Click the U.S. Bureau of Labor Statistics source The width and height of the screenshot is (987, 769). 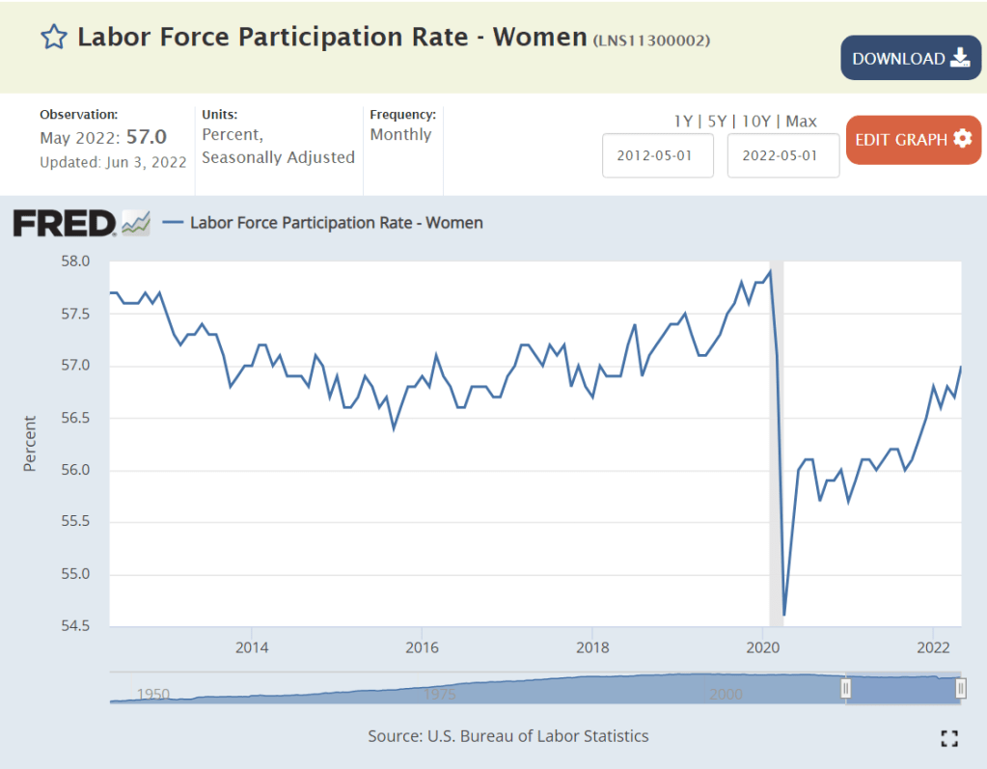[x=537, y=736]
